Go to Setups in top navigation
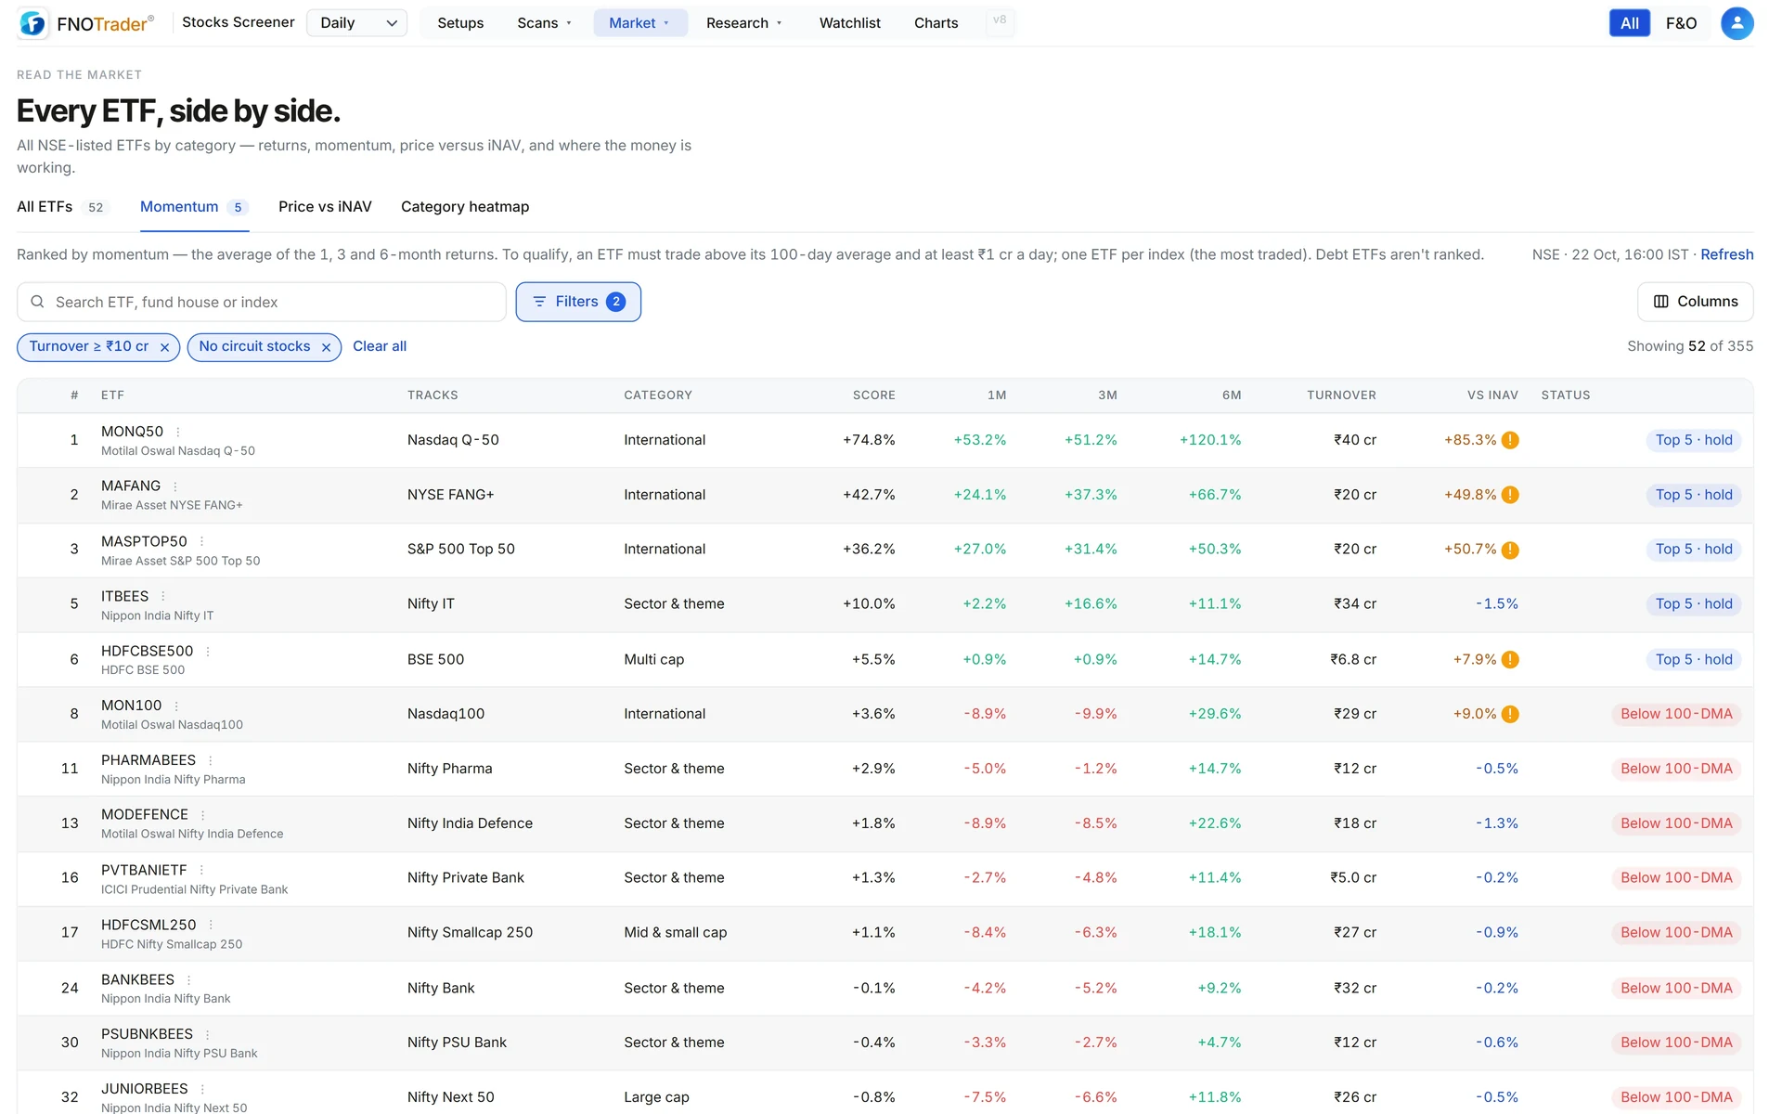Screen dimensions: 1782x1114 (460, 23)
